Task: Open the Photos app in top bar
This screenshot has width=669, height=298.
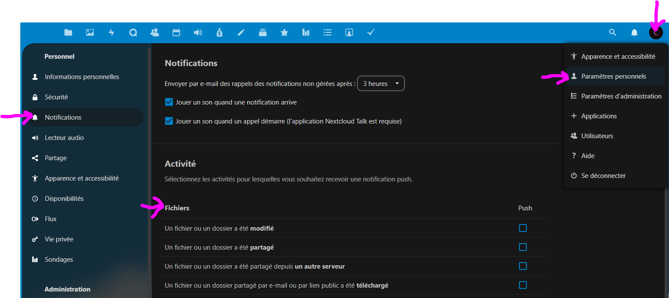Action: pyautogui.click(x=90, y=32)
